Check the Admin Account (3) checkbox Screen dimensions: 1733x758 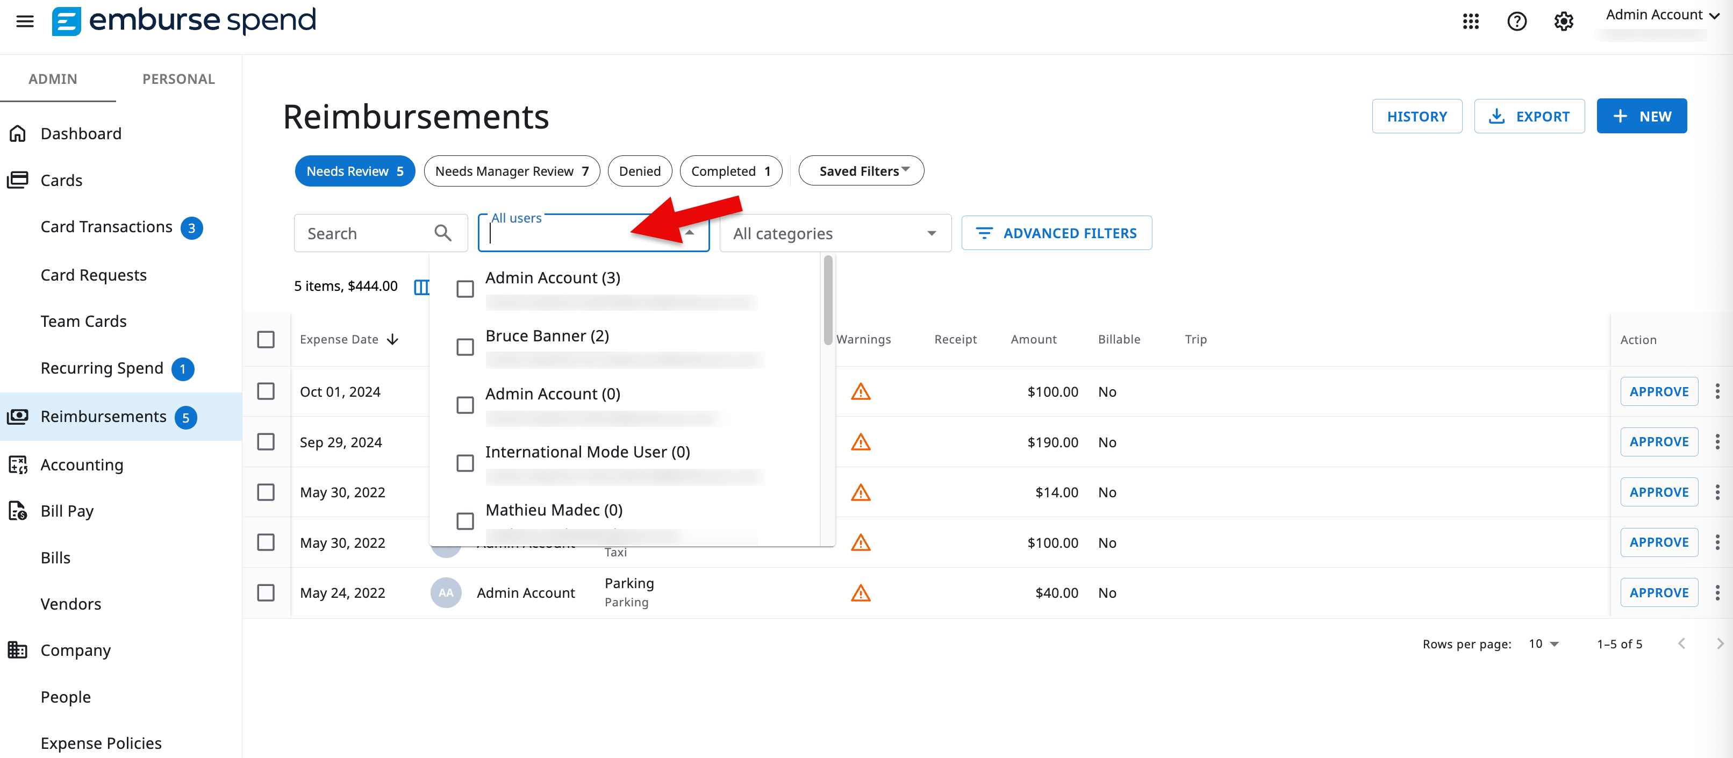coord(465,289)
